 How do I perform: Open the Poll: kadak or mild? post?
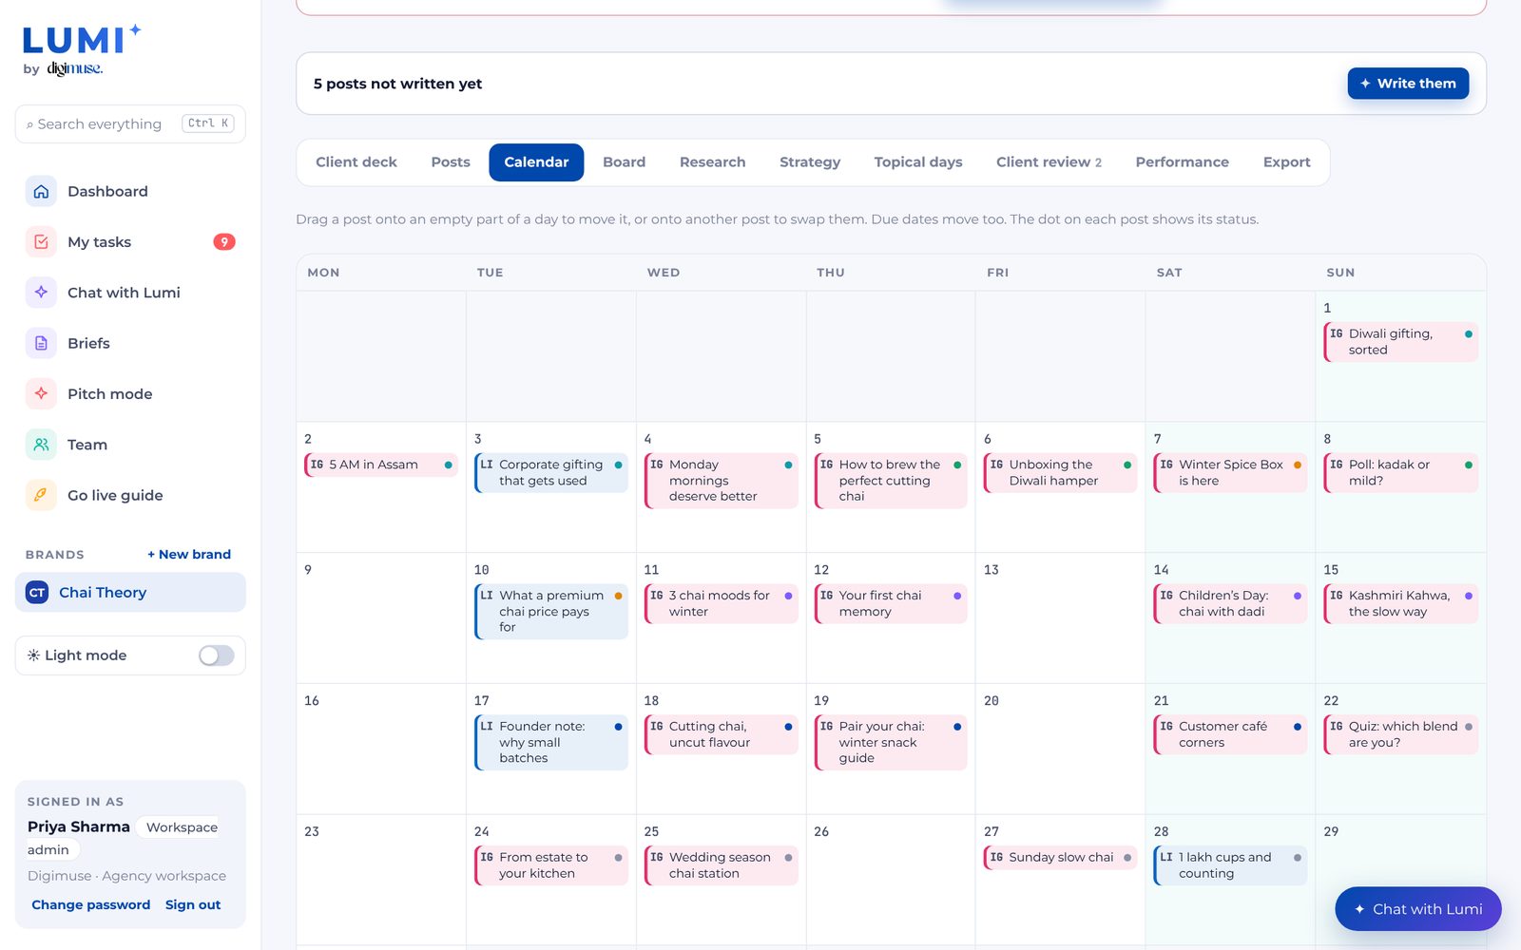coord(1400,473)
